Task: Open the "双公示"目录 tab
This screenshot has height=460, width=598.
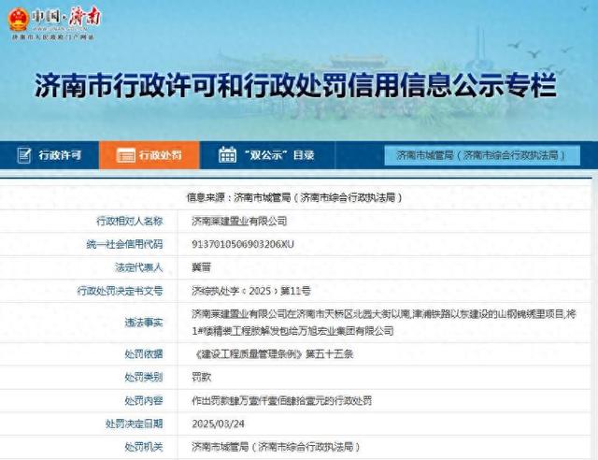Action: coord(267,155)
